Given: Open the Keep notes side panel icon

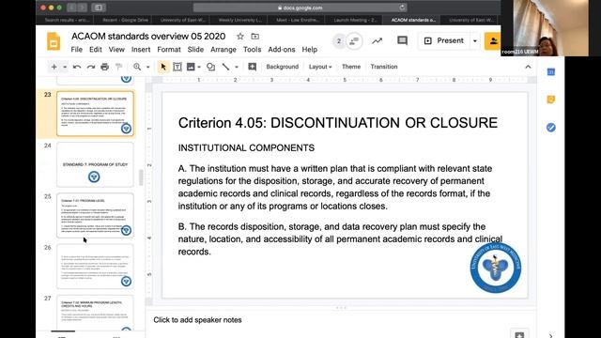Looking at the screenshot, I should click(x=551, y=100).
